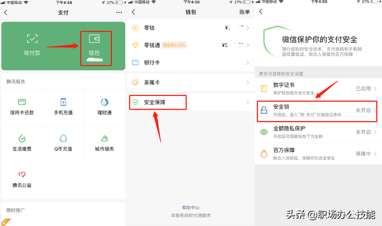This screenshot has width=382, height=226.
Task: Tap the 百万保障 money bag icon
Action: [x=264, y=154]
